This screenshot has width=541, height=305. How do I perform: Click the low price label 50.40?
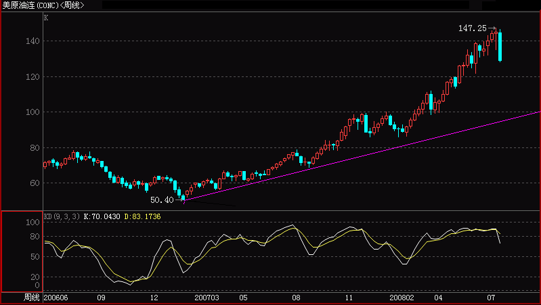(x=162, y=200)
